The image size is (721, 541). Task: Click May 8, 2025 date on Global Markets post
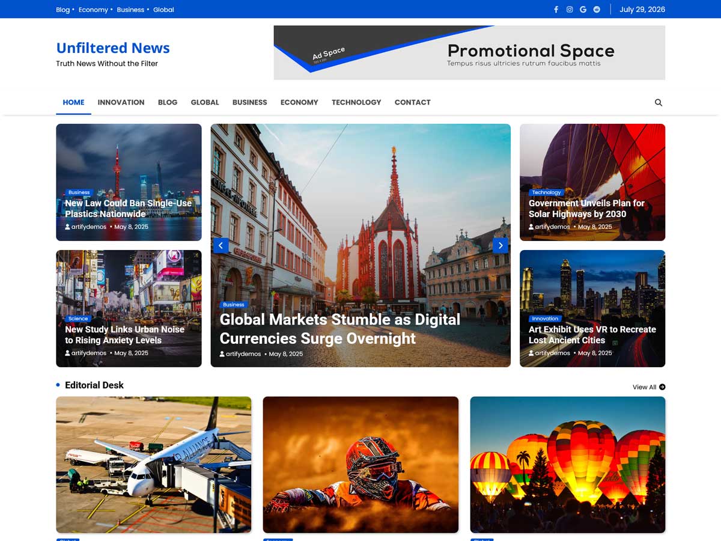point(286,354)
